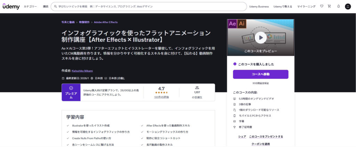
Task: Go to Udemy Business
Action: click(x=259, y=7)
